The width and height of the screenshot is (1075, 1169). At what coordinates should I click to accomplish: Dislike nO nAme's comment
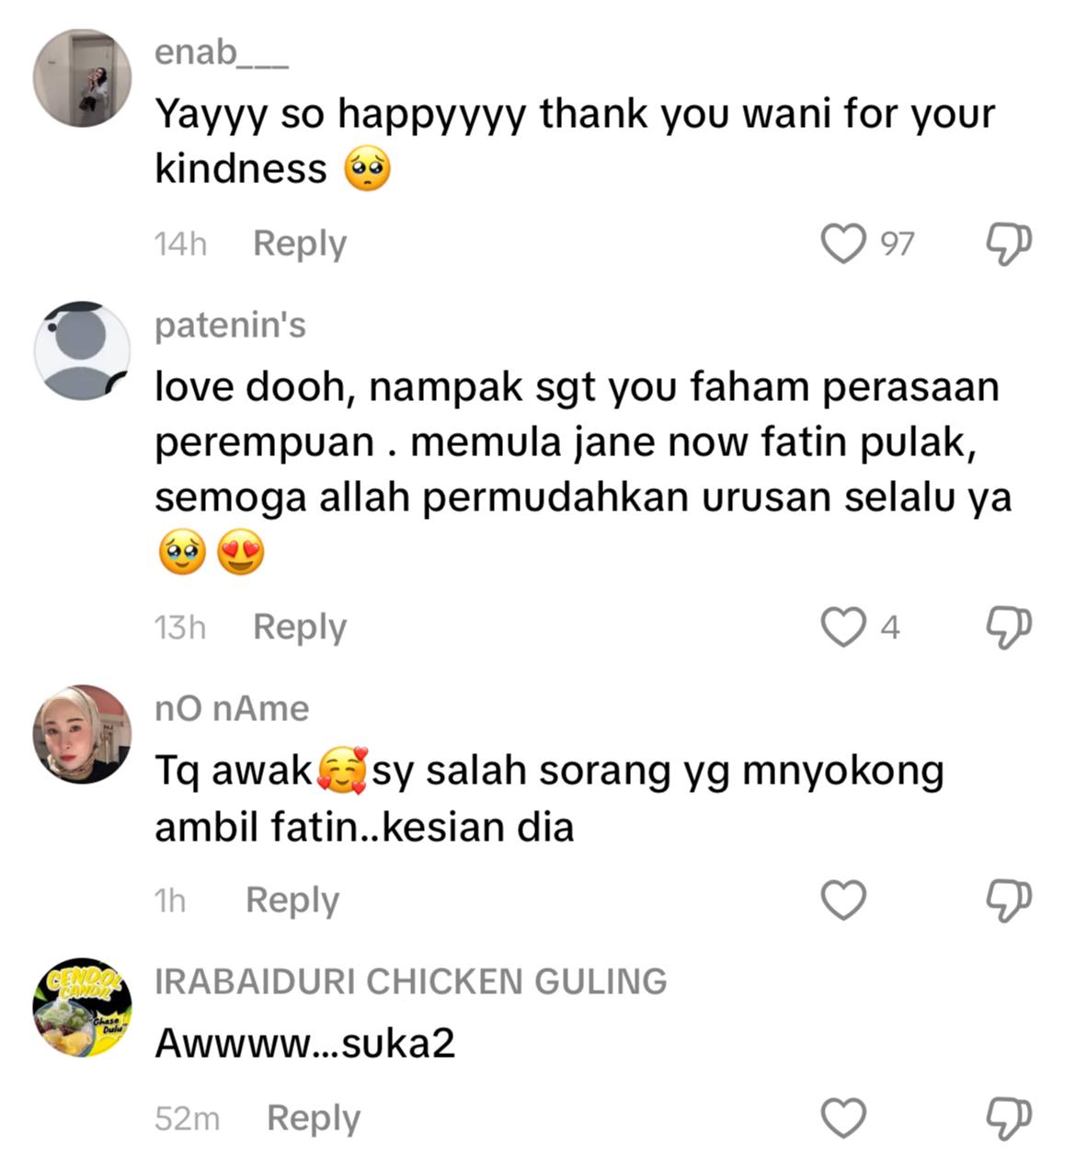(1009, 900)
